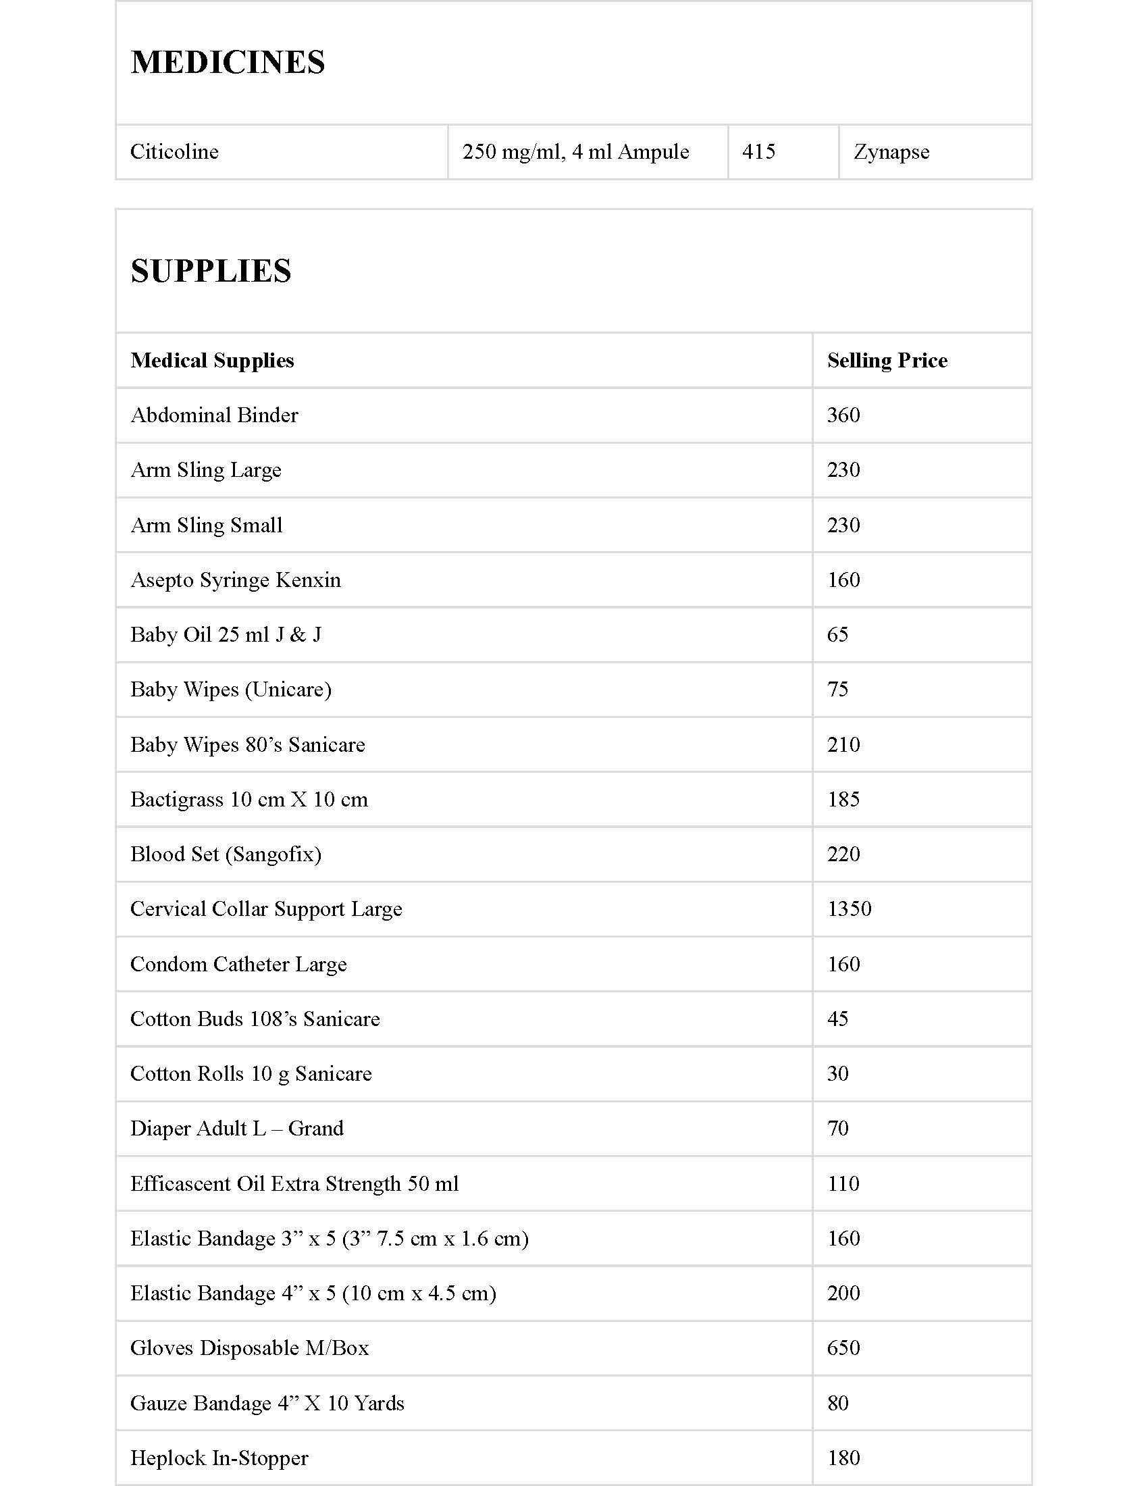
Task: Click the Cotton Buds 108's Sanicare entry
Action: (255, 1019)
